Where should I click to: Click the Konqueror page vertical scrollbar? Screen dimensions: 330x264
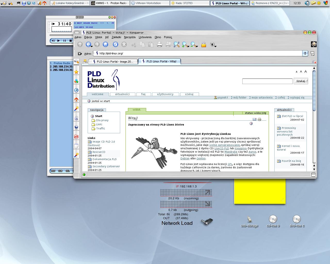click(314, 90)
